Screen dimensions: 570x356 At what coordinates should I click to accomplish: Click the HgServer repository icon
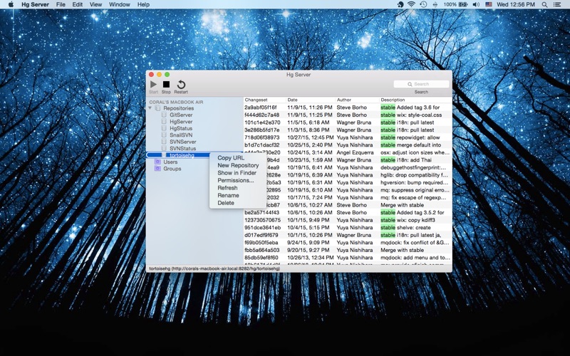tap(164, 122)
